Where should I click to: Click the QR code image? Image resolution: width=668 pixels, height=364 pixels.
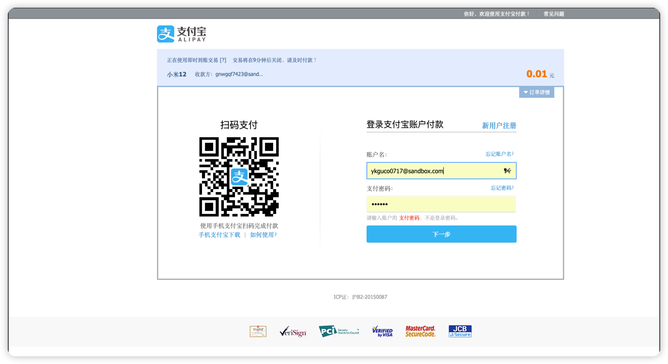click(239, 177)
